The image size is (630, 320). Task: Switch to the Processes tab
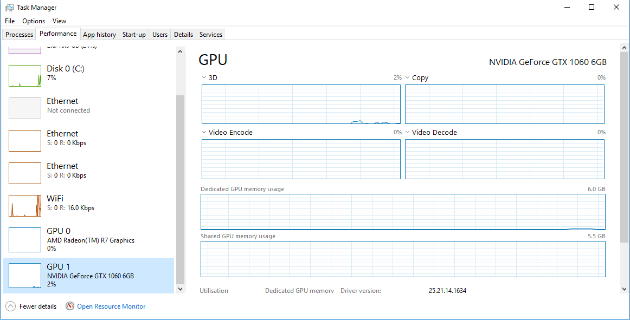[19, 34]
